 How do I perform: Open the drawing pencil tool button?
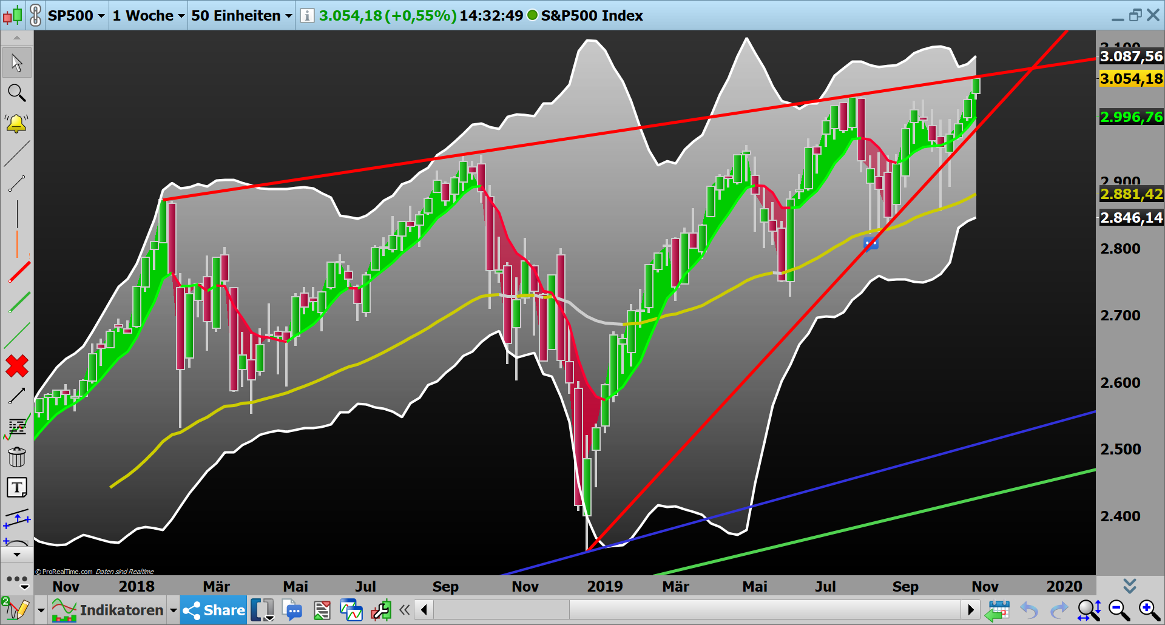[16, 610]
